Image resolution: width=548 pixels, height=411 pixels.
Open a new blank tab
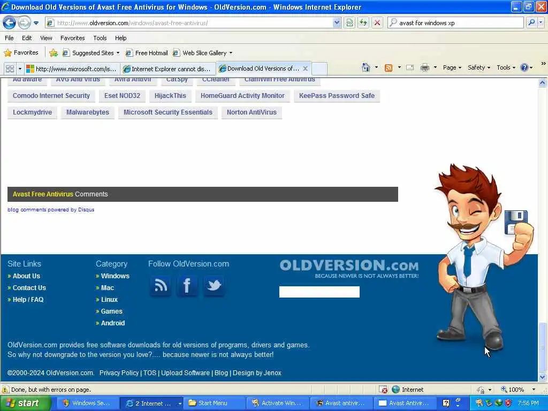click(319, 68)
